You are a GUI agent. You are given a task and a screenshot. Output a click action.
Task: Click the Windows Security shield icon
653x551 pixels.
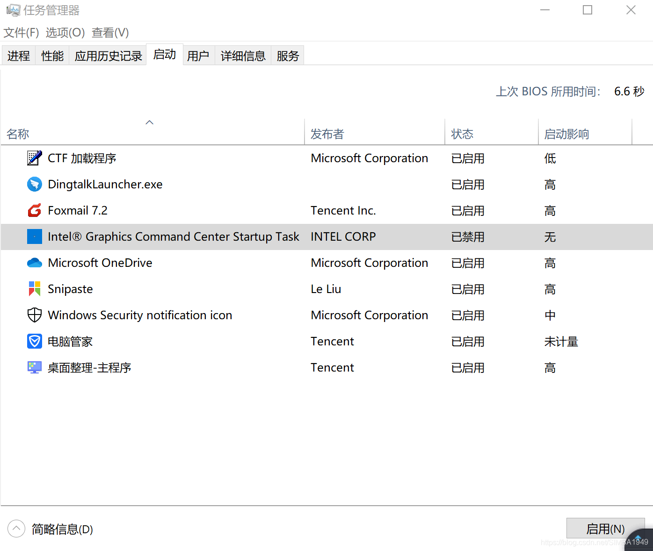point(34,315)
